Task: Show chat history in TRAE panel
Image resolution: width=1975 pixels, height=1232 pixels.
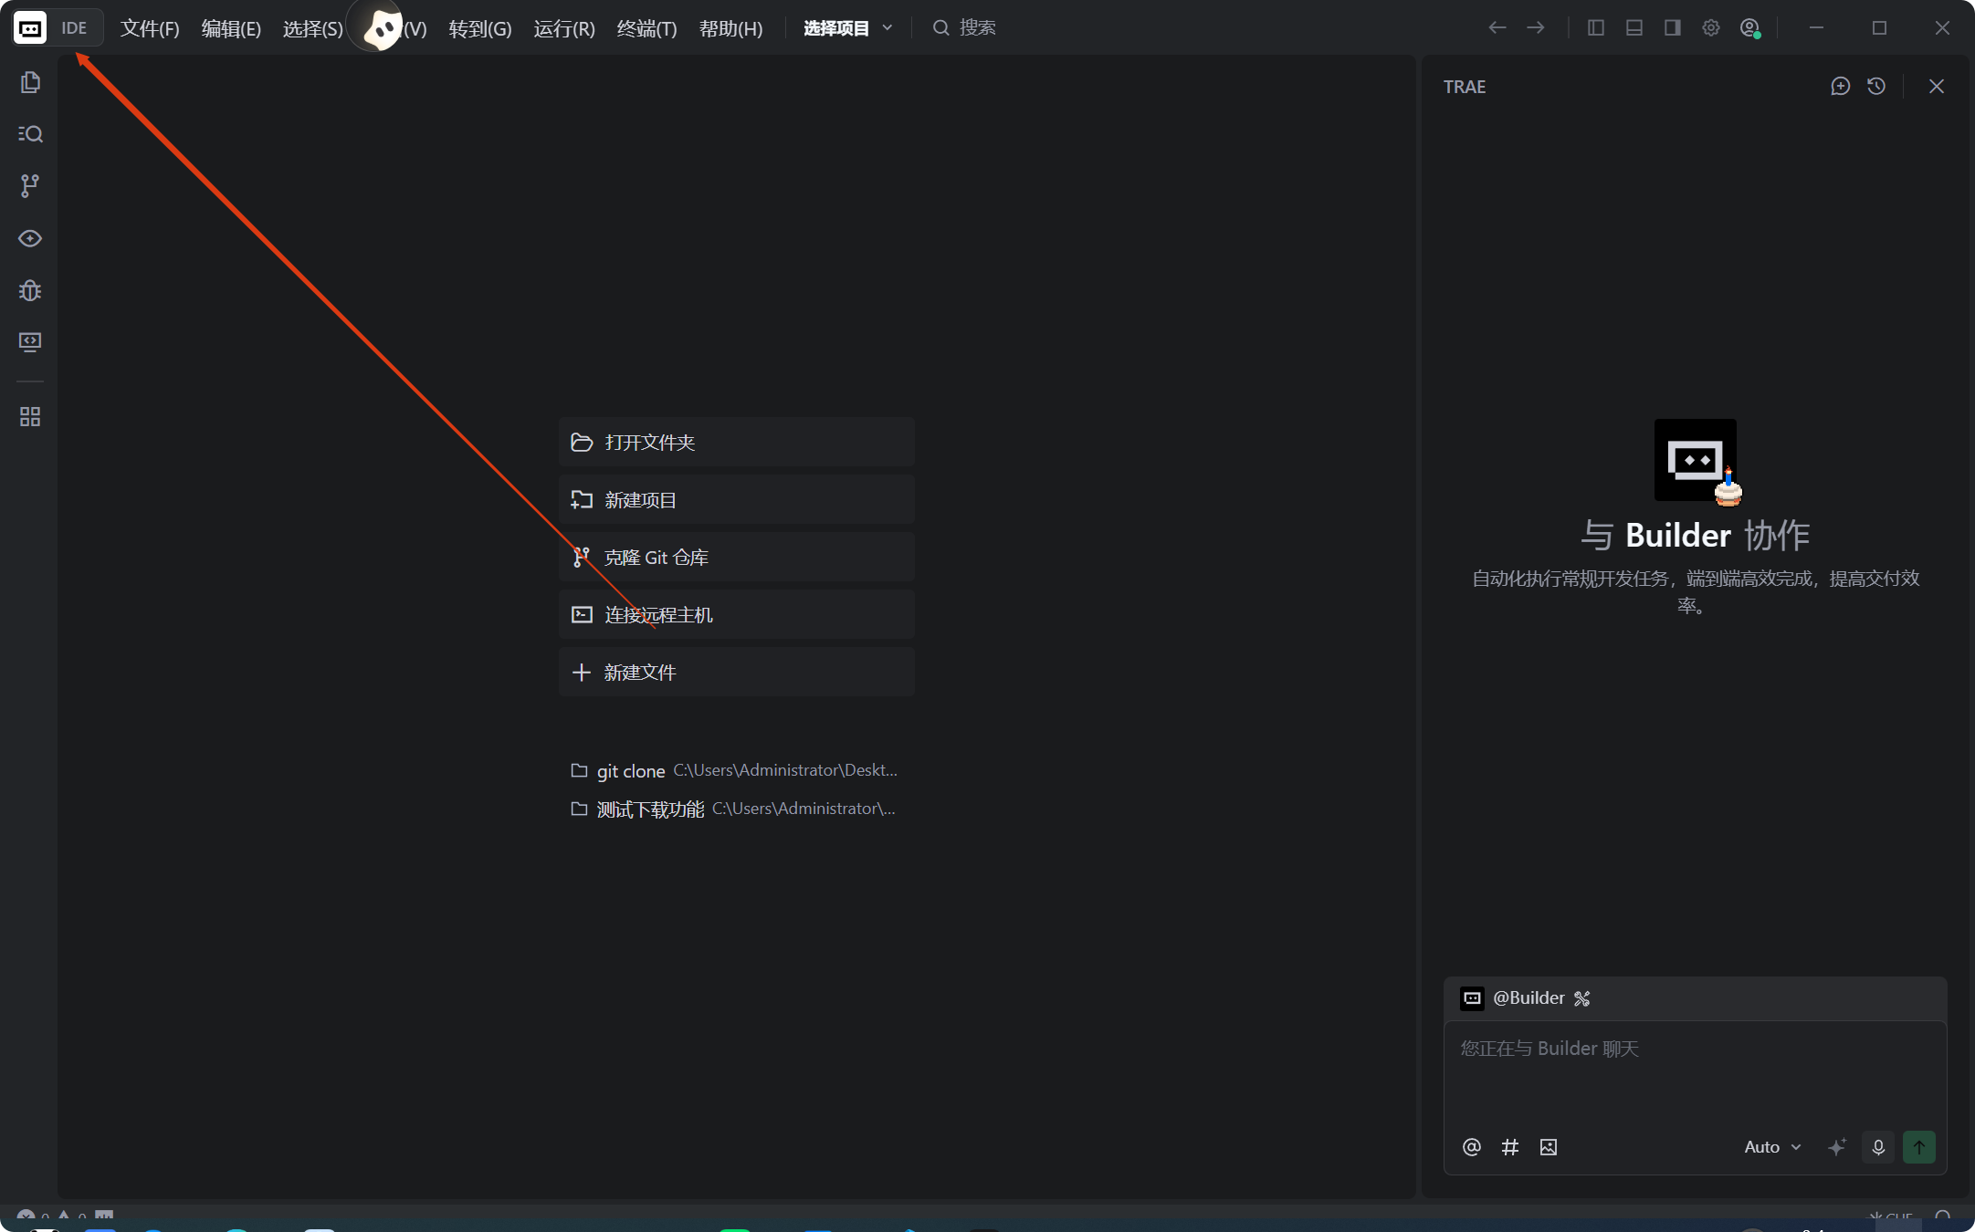Action: tap(1876, 86)
